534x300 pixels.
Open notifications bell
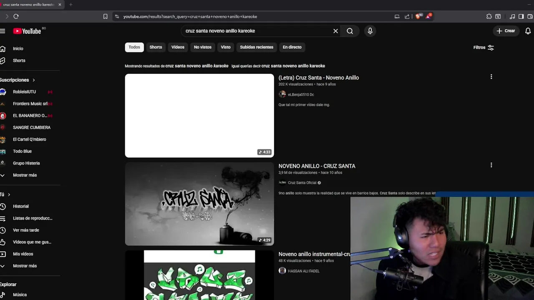pyautogui.click(x=528, y=31)
